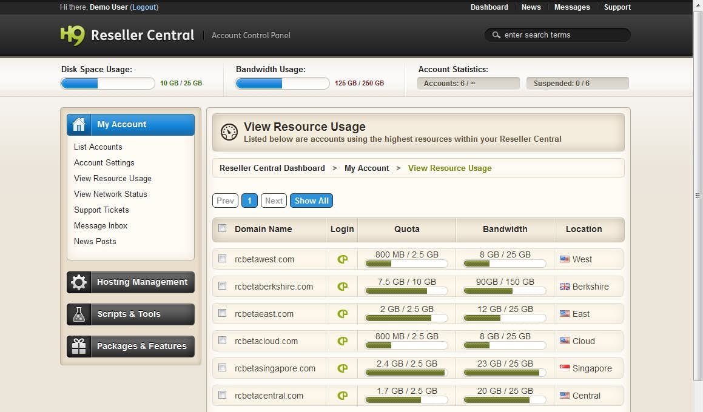Click the H9 Reseller Central logo

[127, 35]
